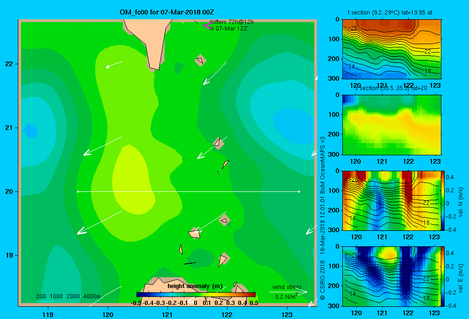Click the colorbar beside the vel. E plot

point(443,276)
